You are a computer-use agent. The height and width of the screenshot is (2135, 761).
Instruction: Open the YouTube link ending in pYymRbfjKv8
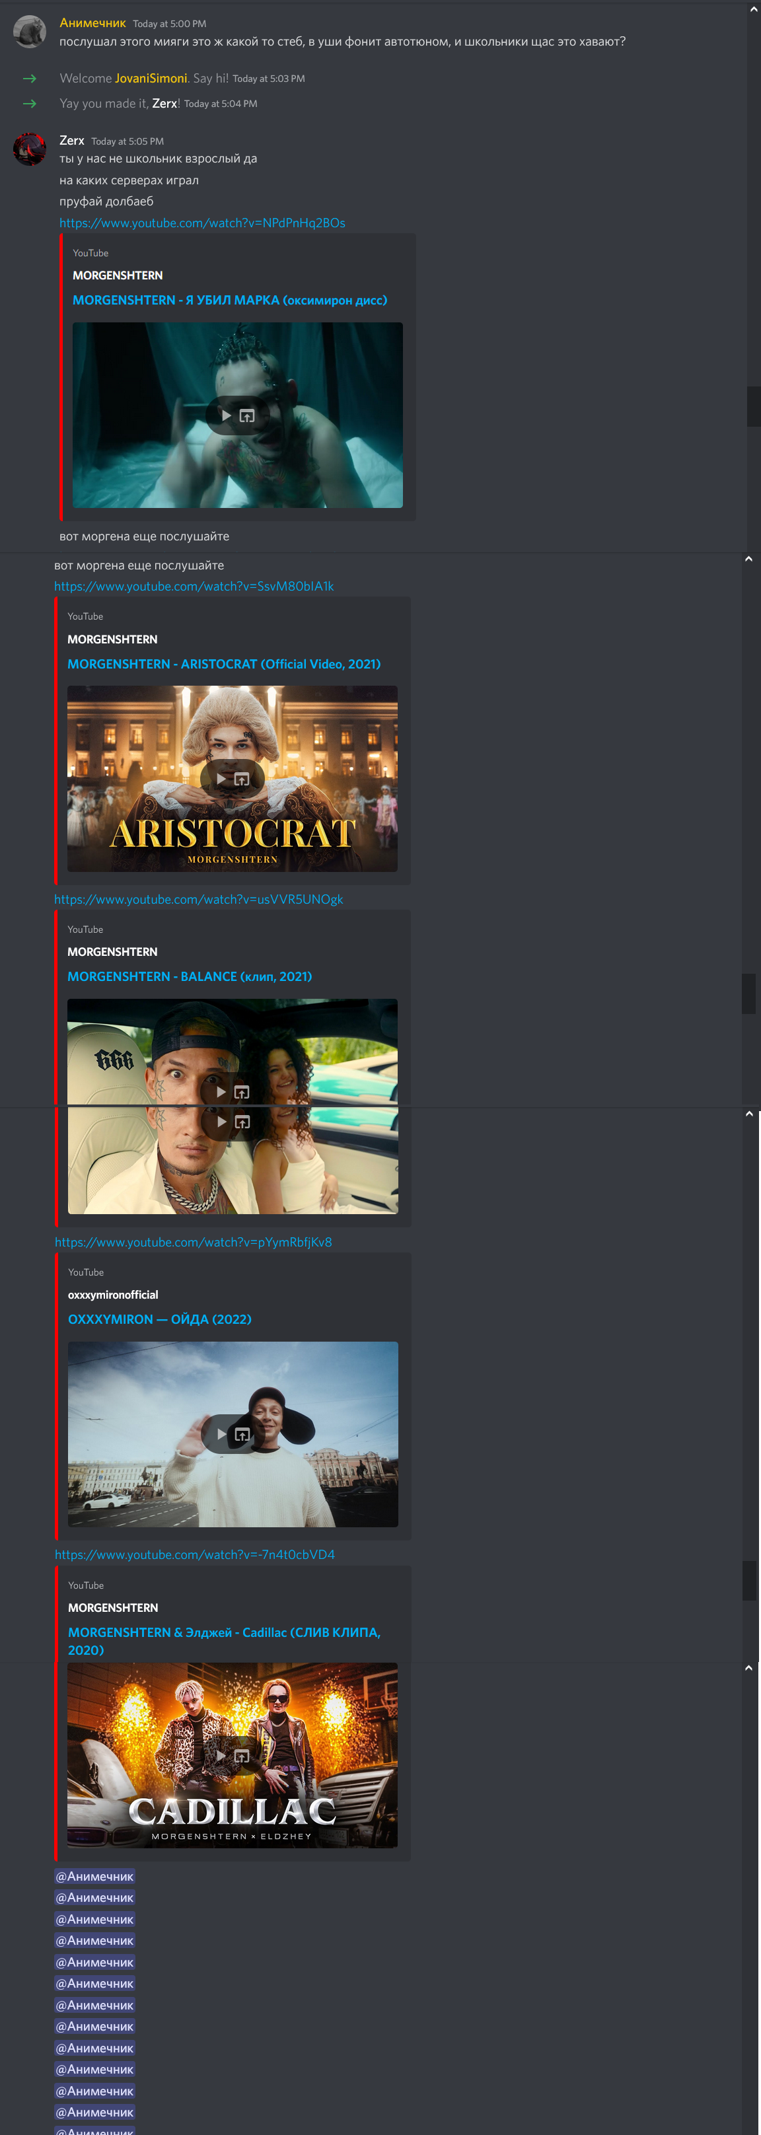pos(193,1241)
